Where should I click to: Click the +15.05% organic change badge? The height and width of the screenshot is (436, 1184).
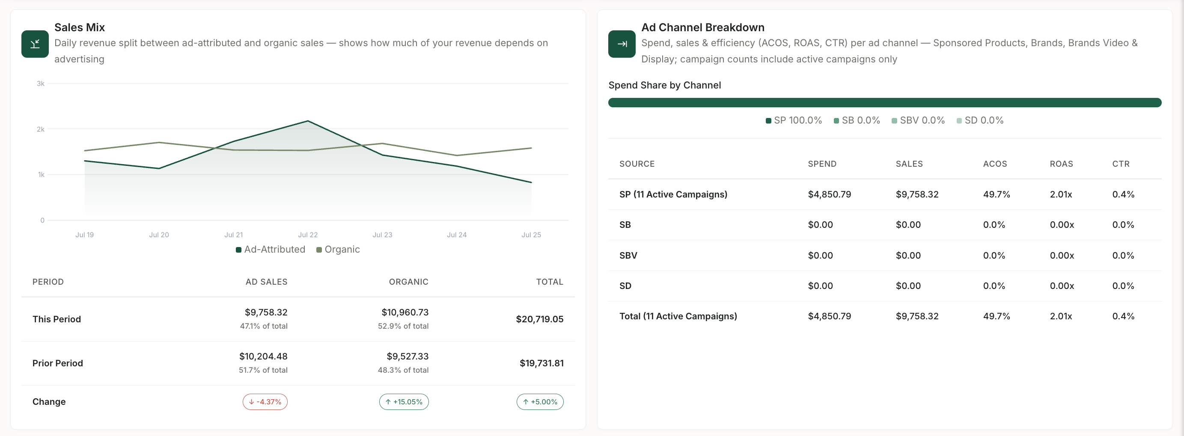click(404, 401)
